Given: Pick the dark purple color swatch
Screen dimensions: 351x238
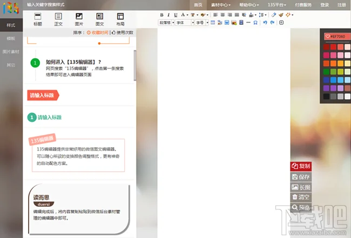Looking at the screenshot, I should 326,88.
